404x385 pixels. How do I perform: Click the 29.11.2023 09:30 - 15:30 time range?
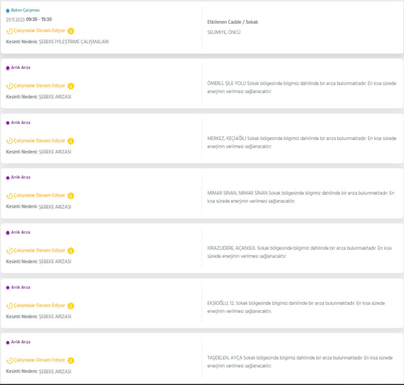point(29,20)
